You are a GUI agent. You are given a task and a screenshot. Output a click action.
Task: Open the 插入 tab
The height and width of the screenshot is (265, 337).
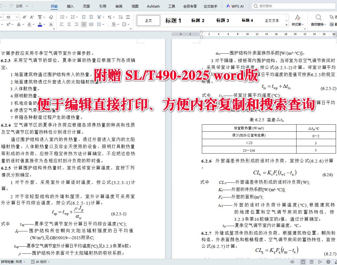click(x=70, y=6)
